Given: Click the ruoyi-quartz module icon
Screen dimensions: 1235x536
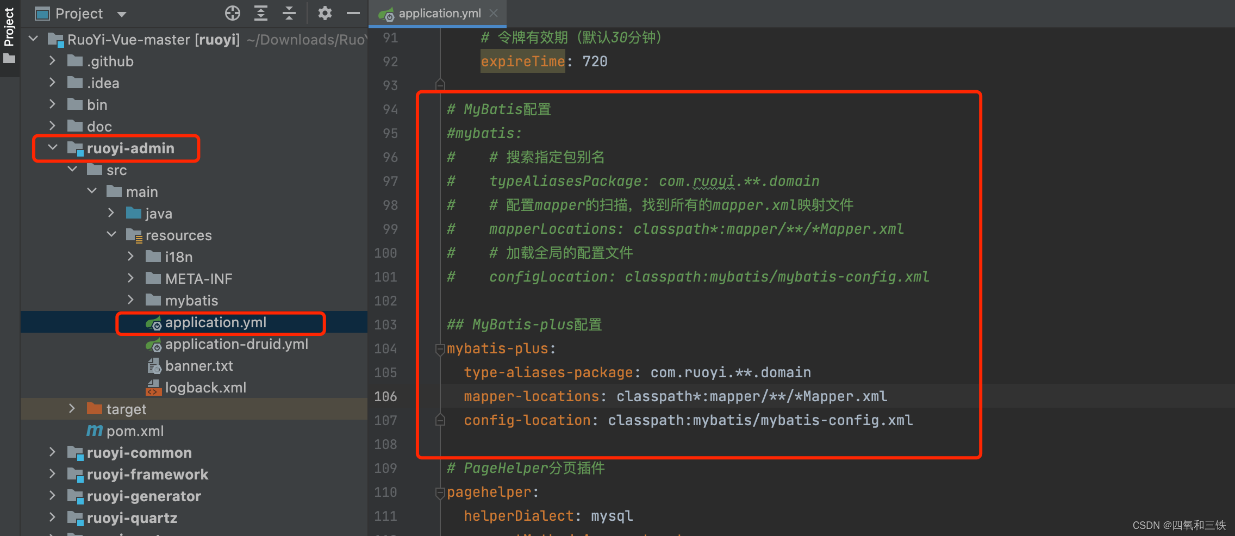Looking at the screenshot, I should tap(75, 518).
